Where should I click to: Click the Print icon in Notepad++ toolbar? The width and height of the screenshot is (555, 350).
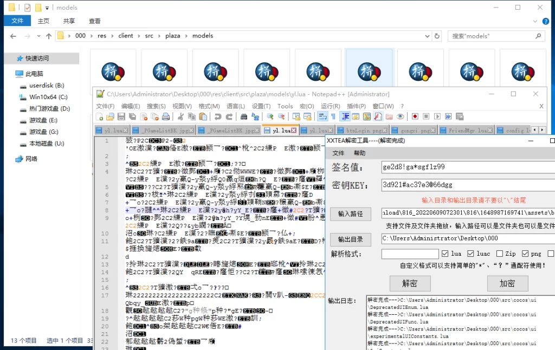[166, 116]
